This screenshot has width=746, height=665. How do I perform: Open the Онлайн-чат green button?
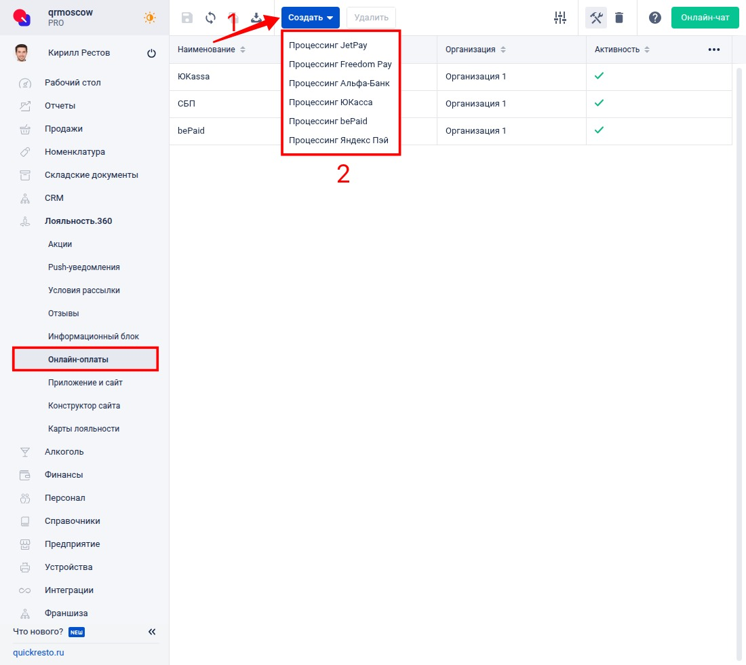pos(705,18)
